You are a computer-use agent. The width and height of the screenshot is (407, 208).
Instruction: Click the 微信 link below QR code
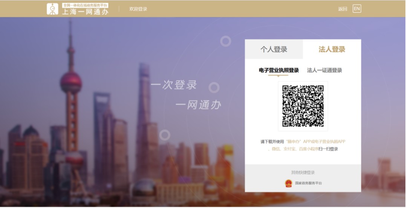276,149
